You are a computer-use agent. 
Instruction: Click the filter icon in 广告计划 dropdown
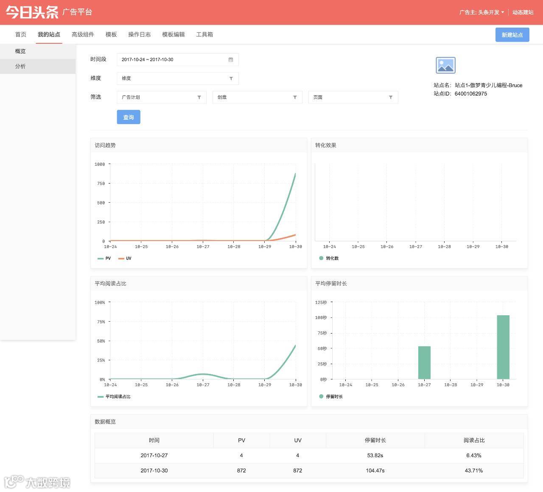(x=199, y=97)
